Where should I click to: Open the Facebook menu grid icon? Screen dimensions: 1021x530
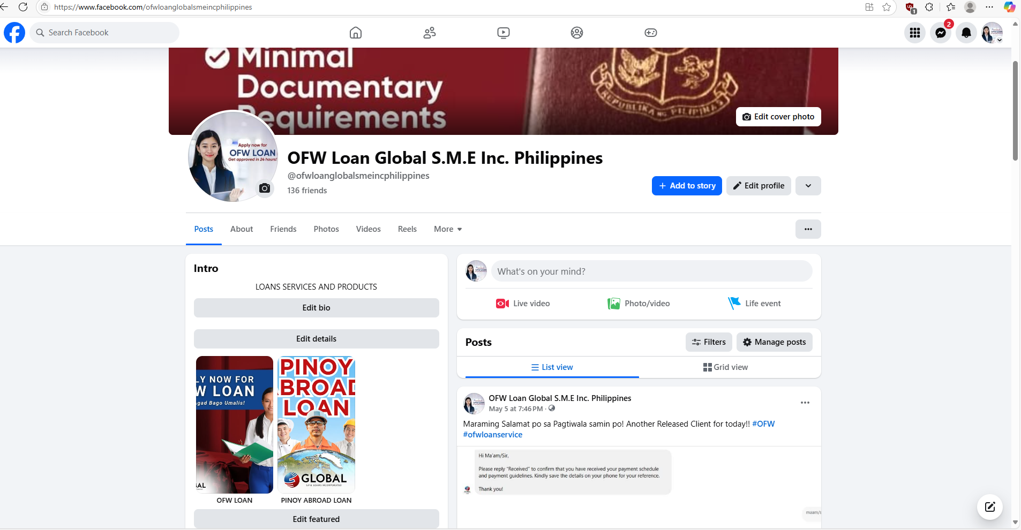point(915,33)
